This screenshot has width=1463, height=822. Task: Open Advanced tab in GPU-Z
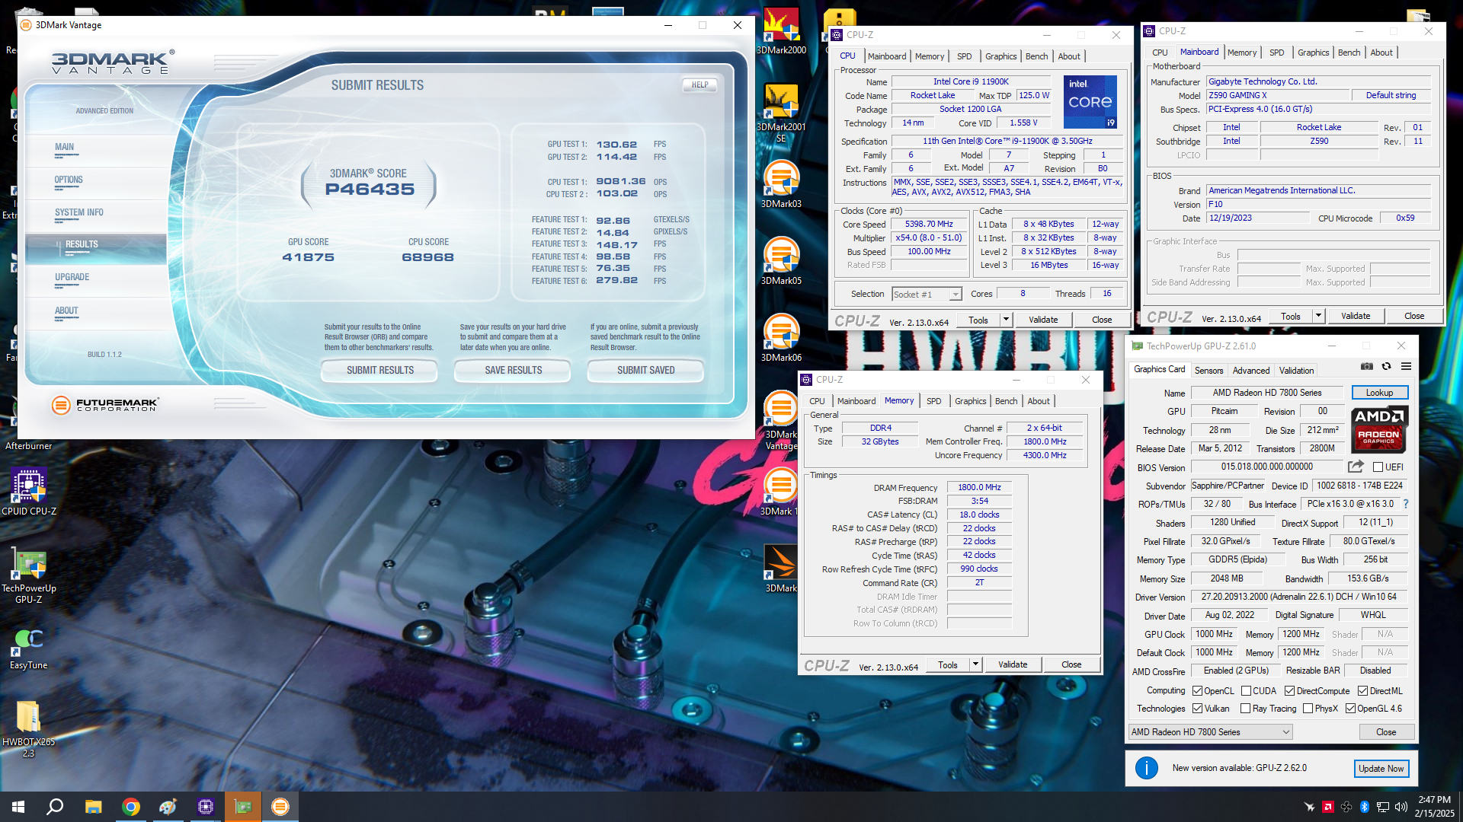point(1251,371)
